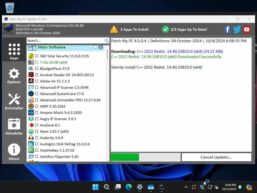Viewport: 257px width, 193px height.
Task: Check the AnyDesk 8.1 checkbox
Action: click(37, 125)
